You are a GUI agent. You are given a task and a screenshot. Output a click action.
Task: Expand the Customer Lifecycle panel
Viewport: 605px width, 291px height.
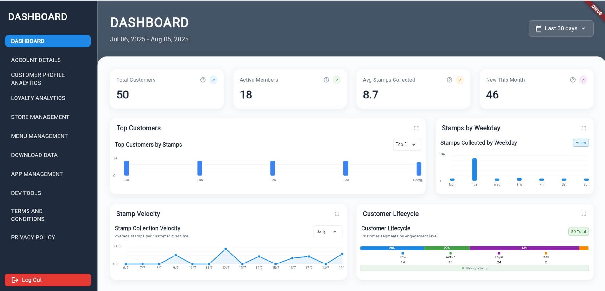pyautogui.click(x=583, y=214)
